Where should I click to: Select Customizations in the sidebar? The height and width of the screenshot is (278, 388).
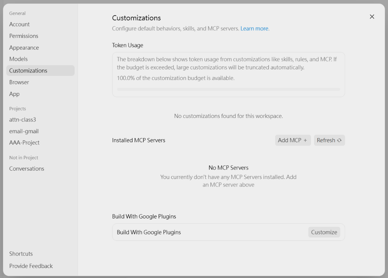tap(40, 71)
